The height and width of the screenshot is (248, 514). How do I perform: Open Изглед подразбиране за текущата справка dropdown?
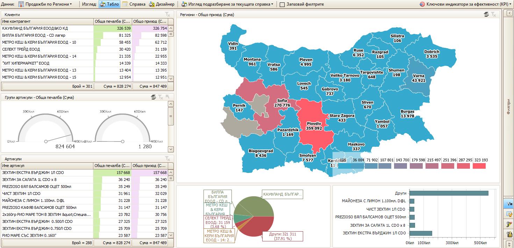pyautogui.click(x=227, y=4)
